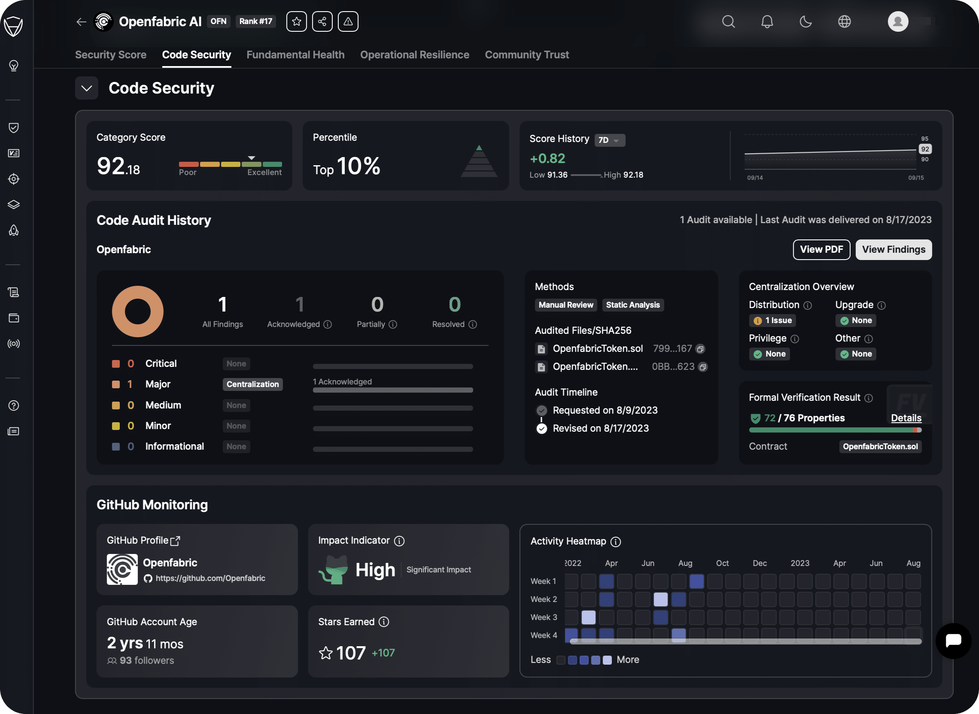Show info for Impact Indicator
979x714 pixels.
(x=400, y=541)
